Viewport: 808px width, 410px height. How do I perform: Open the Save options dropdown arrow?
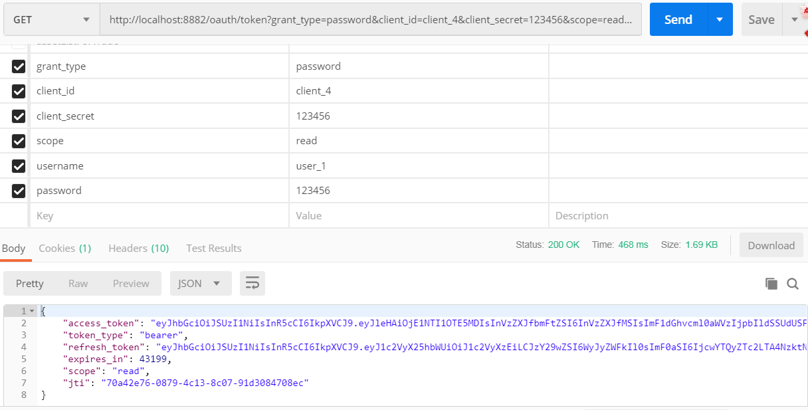click(794, 20)
